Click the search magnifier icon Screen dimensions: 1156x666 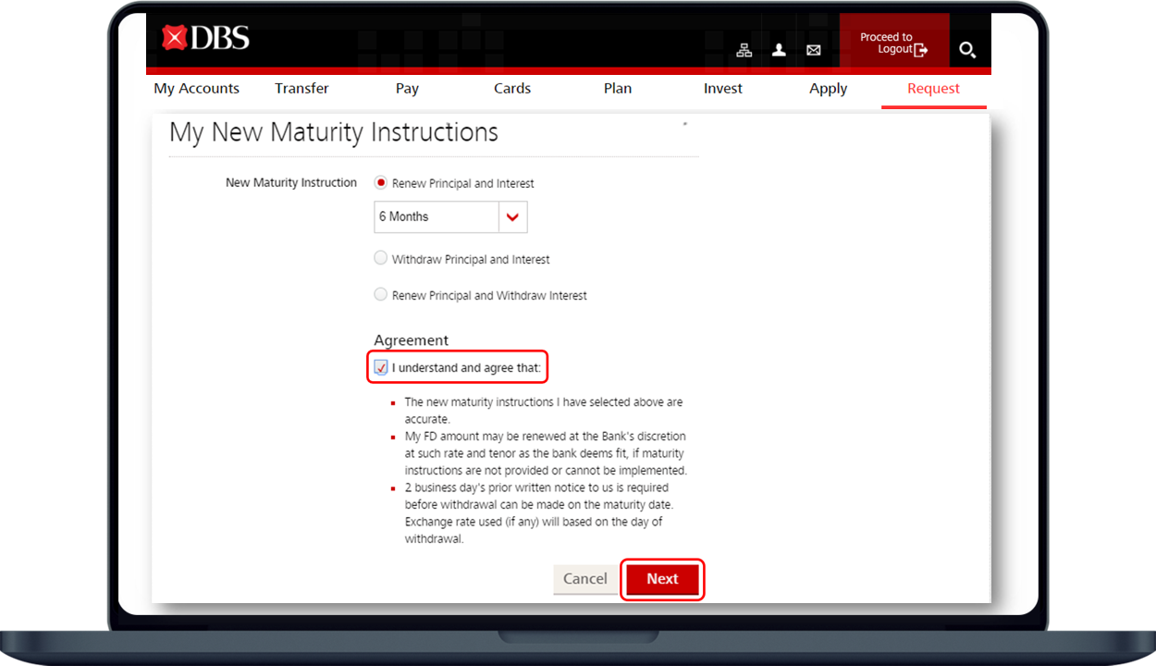click(967, 50)
